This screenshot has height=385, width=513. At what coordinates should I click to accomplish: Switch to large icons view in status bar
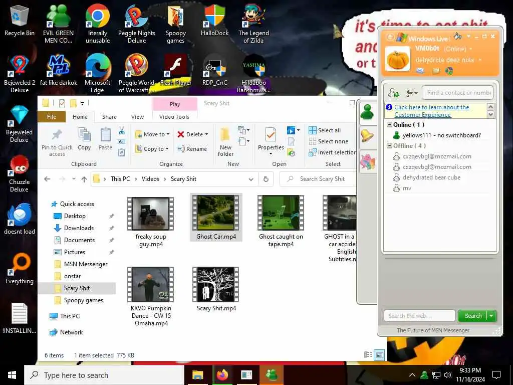click(x=379, y=355)
